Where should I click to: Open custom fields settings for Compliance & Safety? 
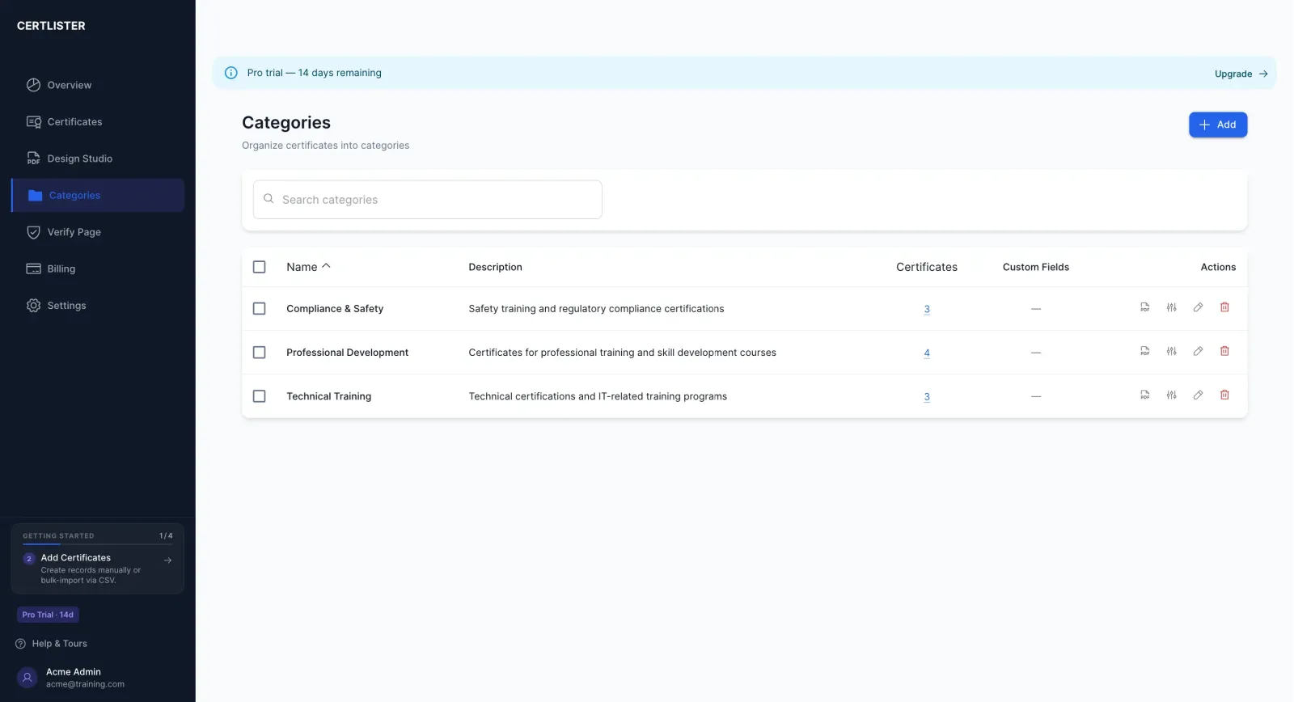pyautogui.click(x=1171, y=307)
